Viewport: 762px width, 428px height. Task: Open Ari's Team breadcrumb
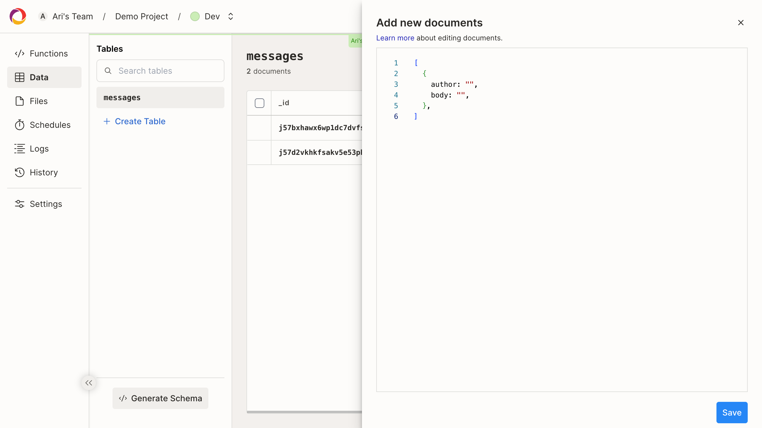pyautogui.click(x=73, y=16)
